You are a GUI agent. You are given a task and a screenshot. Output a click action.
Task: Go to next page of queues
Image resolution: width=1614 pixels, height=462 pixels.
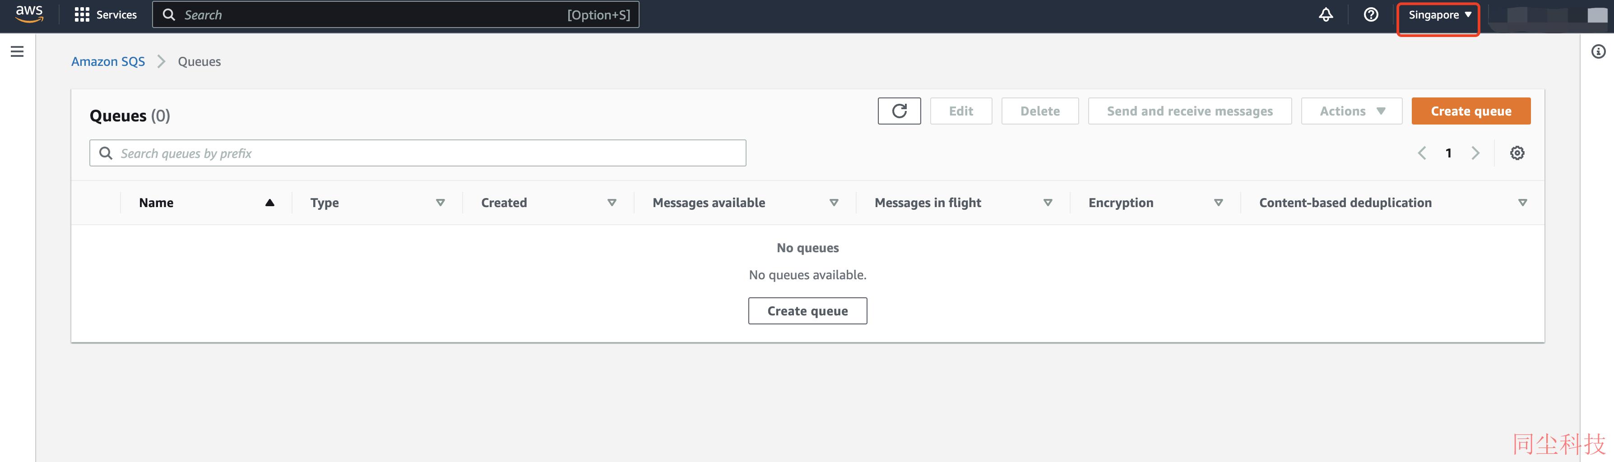click(1475, 153)
